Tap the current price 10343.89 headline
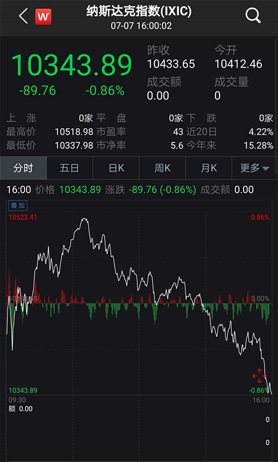Screen dimensions: 278x462 (x=72, y=65)
